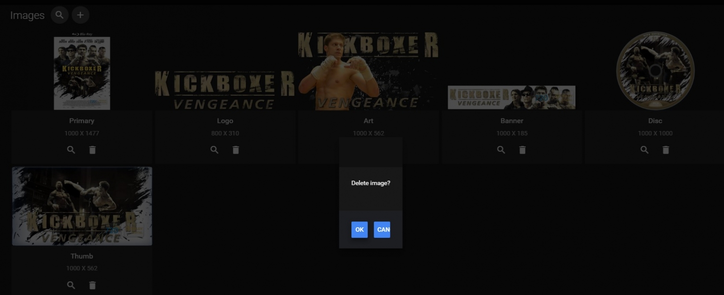Search for a new Banner image
This screenshot has width=724, height=295.
tap(501, 150)
